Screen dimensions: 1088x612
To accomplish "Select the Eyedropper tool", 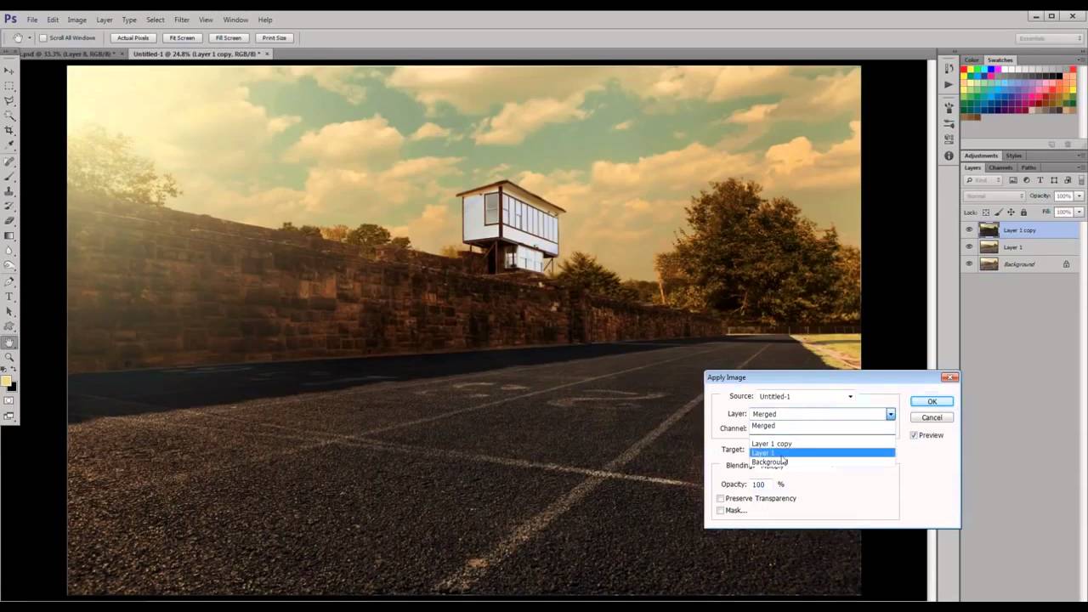I will pyautogui.click(x=9, y=145).
